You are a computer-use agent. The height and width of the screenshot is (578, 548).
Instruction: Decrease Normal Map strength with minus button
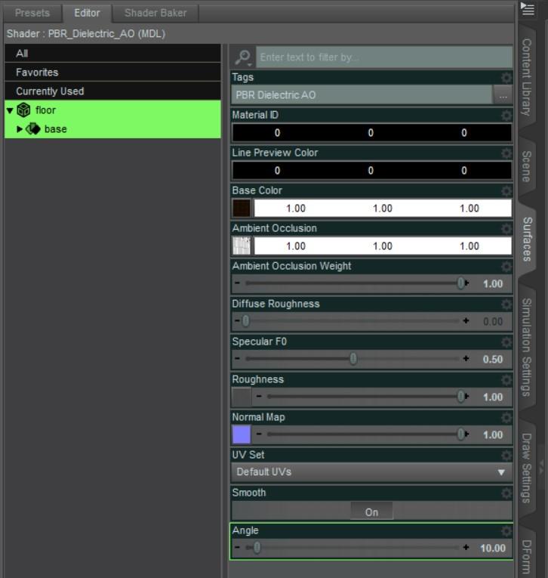259,434
